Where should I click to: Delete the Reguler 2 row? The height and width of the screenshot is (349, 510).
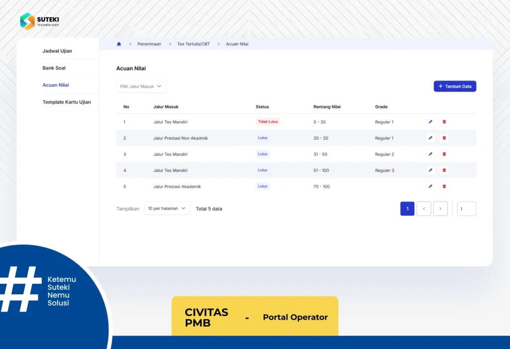pos(444,154)
